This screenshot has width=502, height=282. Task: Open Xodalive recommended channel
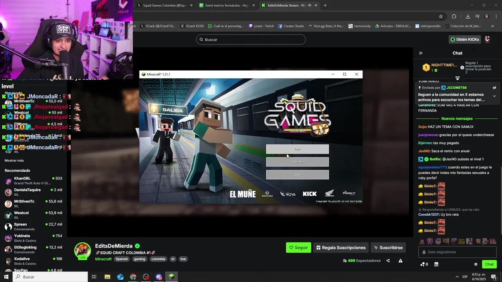33,261
